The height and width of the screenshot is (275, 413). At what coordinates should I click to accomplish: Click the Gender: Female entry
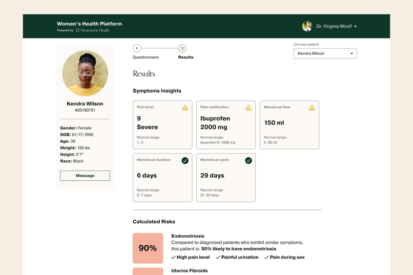pos(76,128)
